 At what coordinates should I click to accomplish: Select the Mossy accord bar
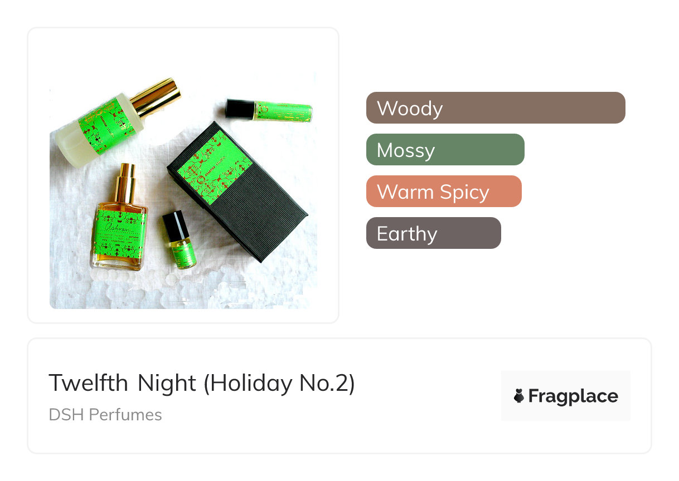click(x=445, y=150)
